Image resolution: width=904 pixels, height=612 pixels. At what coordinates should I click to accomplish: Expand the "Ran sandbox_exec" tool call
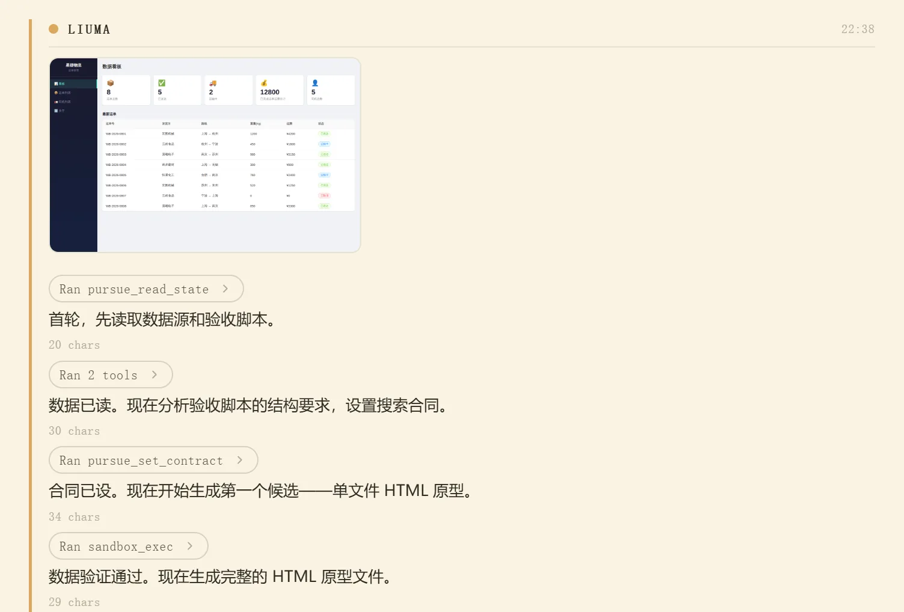[129, 546]
